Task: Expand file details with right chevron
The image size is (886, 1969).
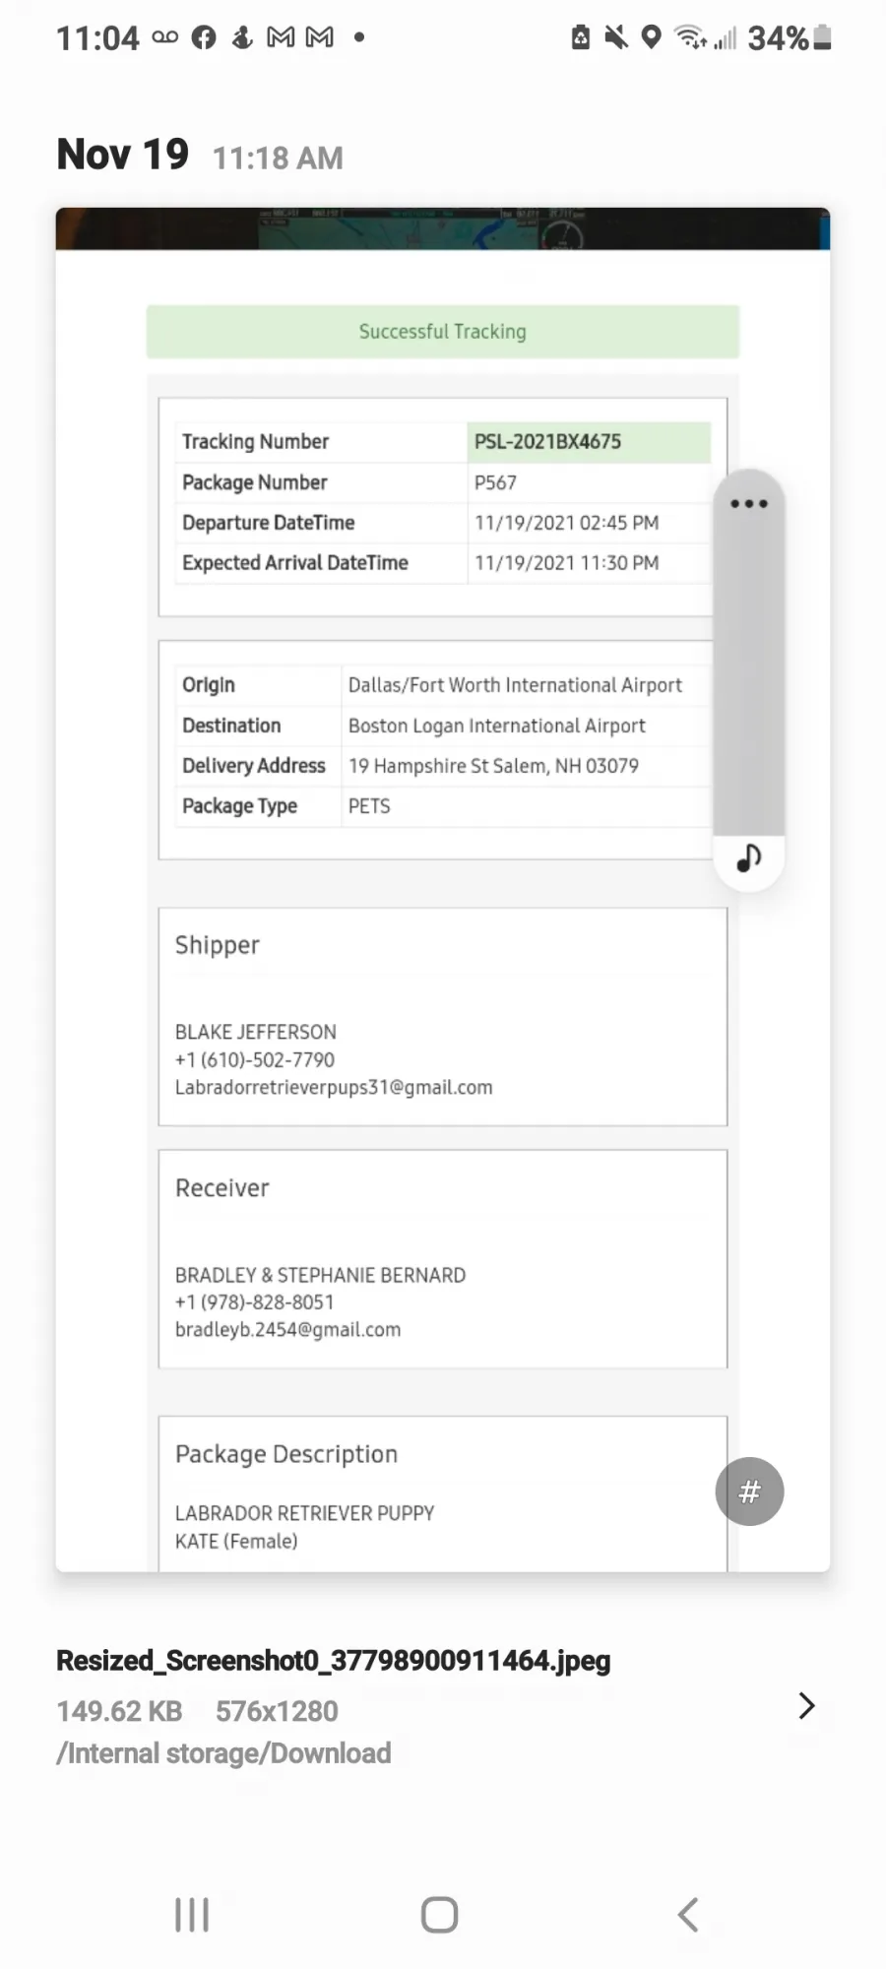Action: tap(806, 1706)
